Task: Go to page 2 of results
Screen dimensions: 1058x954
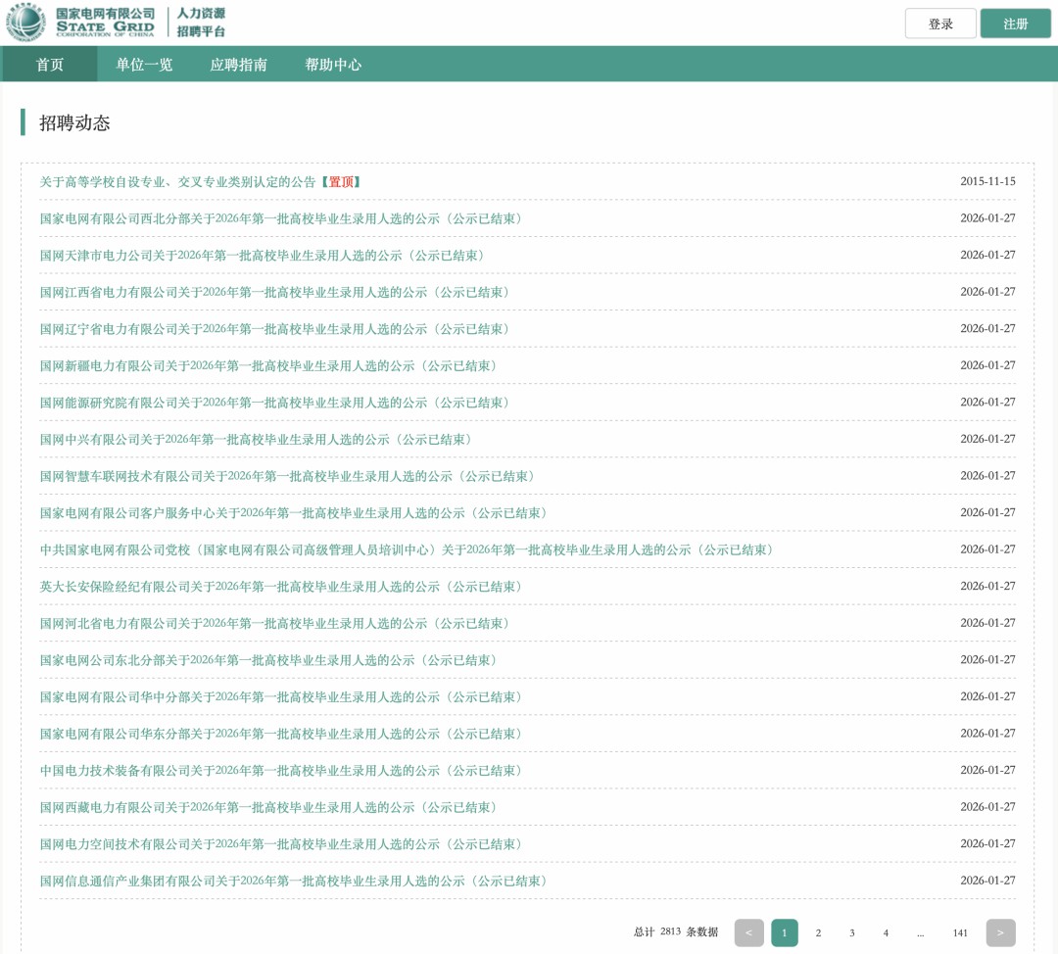Action: [x=818, y=933]
